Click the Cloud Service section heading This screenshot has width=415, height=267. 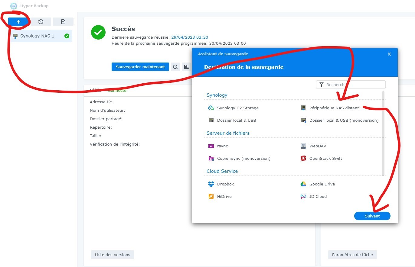coord(222,171)
